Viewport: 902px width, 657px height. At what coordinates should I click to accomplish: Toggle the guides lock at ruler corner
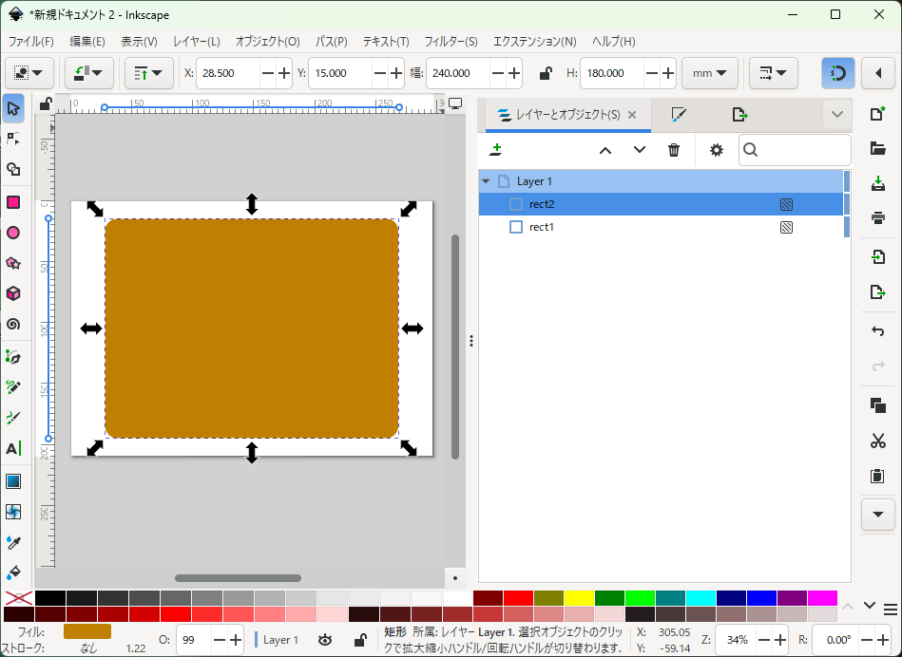point(46,103)
